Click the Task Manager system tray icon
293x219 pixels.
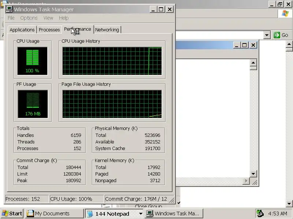coord(260,214)
